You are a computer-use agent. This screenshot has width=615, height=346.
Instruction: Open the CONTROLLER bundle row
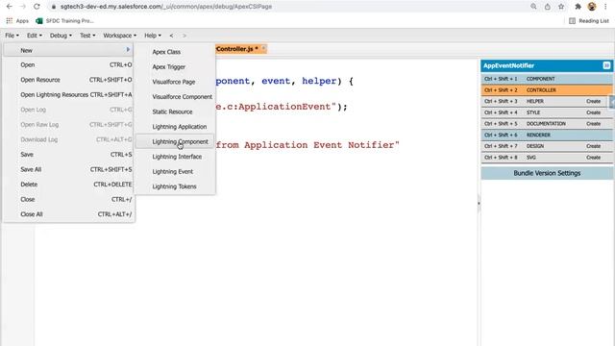(x=547, y=89)
